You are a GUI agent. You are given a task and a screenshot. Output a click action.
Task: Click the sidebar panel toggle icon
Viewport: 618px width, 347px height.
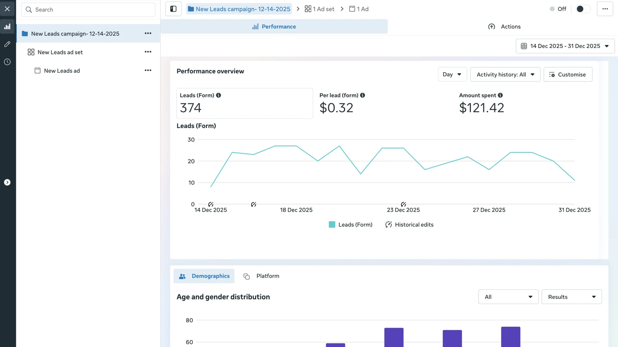(173, 9)
